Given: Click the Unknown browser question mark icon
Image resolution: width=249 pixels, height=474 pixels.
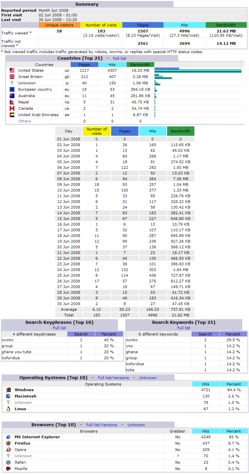Looking at the screenshot, I should pos(8,456).
